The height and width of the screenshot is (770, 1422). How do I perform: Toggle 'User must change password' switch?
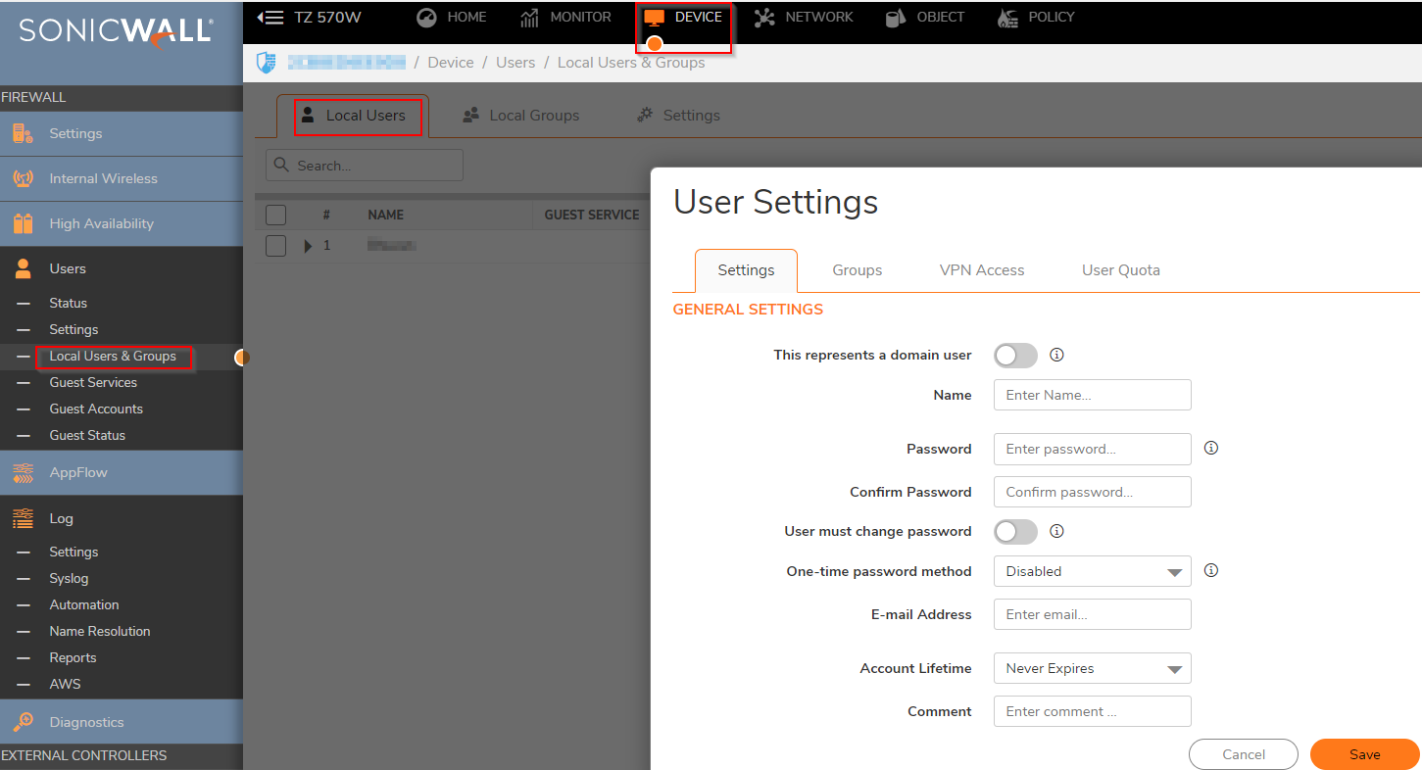pos(1015,532)
